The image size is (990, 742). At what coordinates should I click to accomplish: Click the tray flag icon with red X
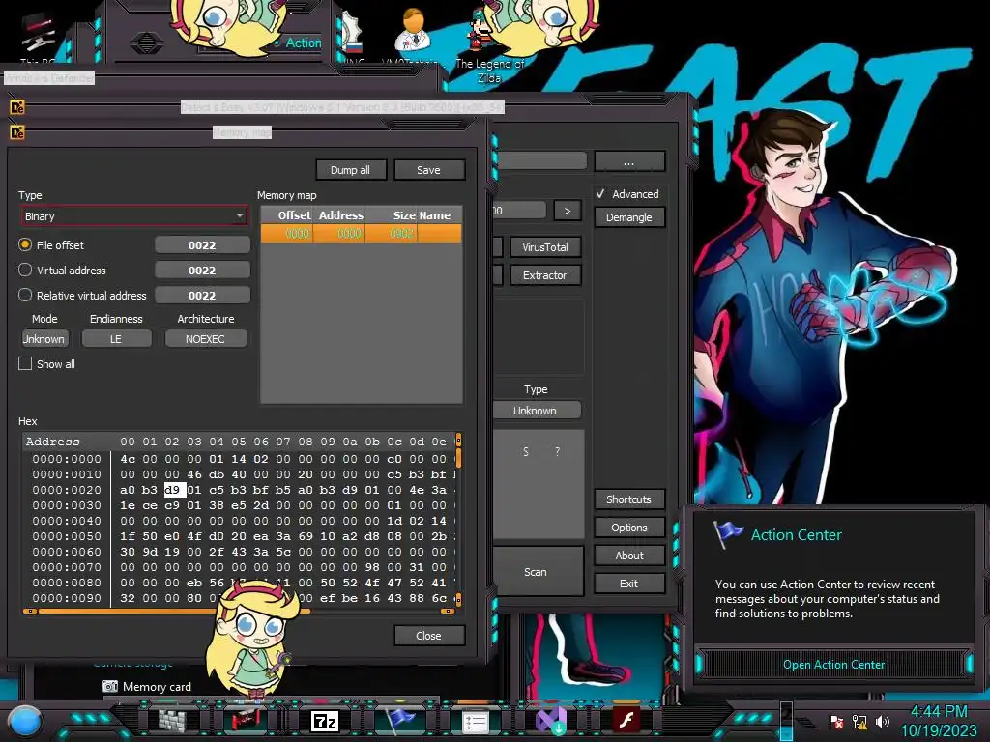[x=836, y=722]
